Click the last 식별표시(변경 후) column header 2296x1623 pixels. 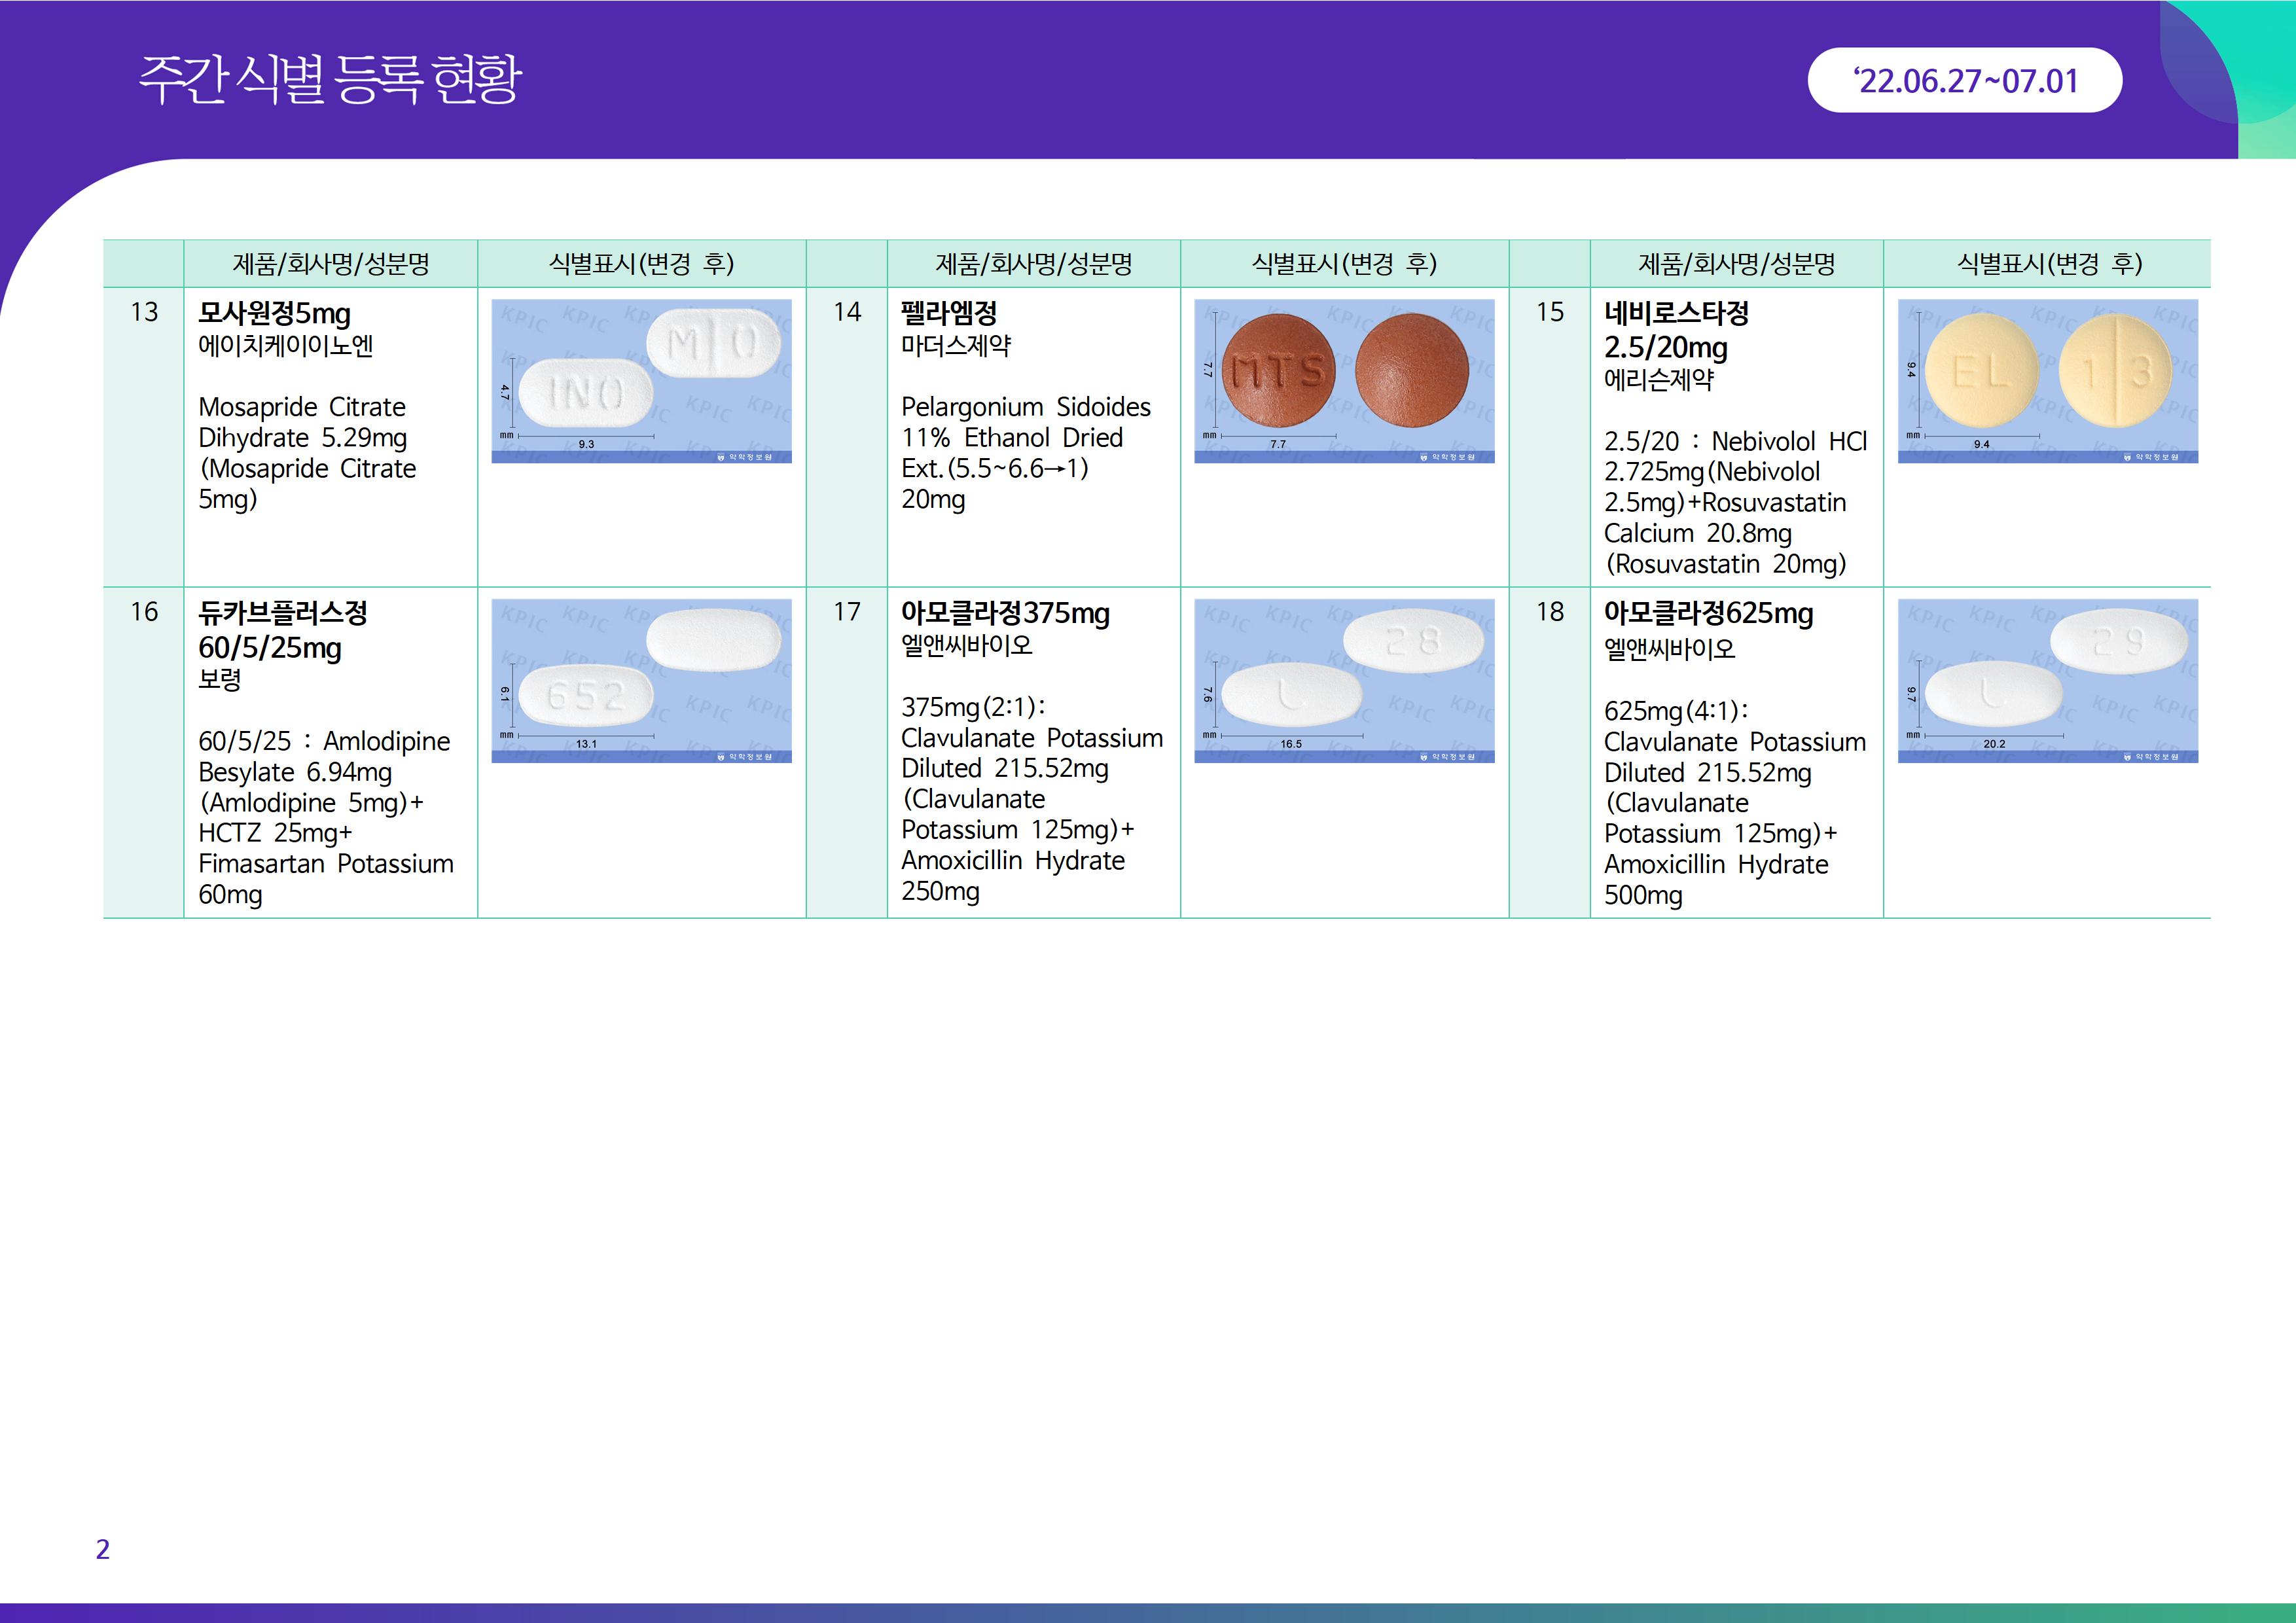click(2047, 264)
